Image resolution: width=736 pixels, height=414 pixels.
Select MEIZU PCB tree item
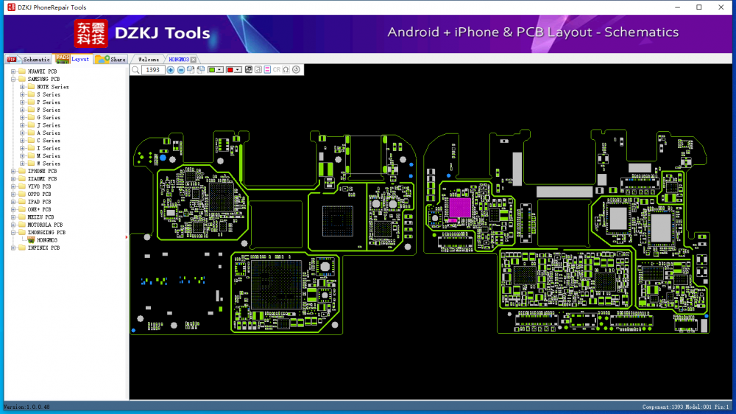pos(40,217)
